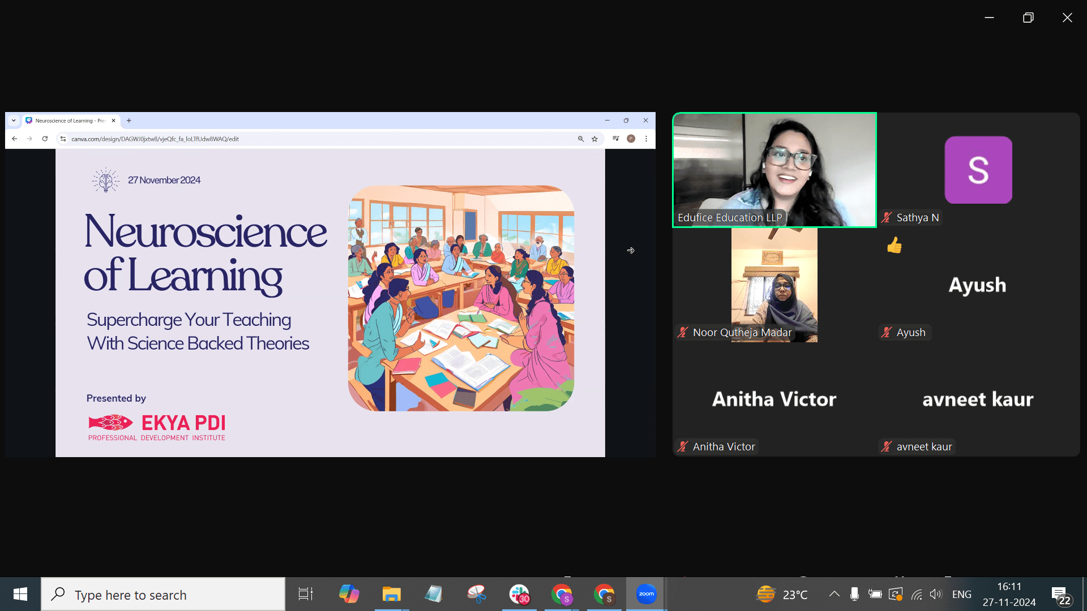Image resolution: width=1087 pixels, height=611 pixels.
Task: Select the Ayush participant tile
Action: pyautogui.click(x=978, y=285)
